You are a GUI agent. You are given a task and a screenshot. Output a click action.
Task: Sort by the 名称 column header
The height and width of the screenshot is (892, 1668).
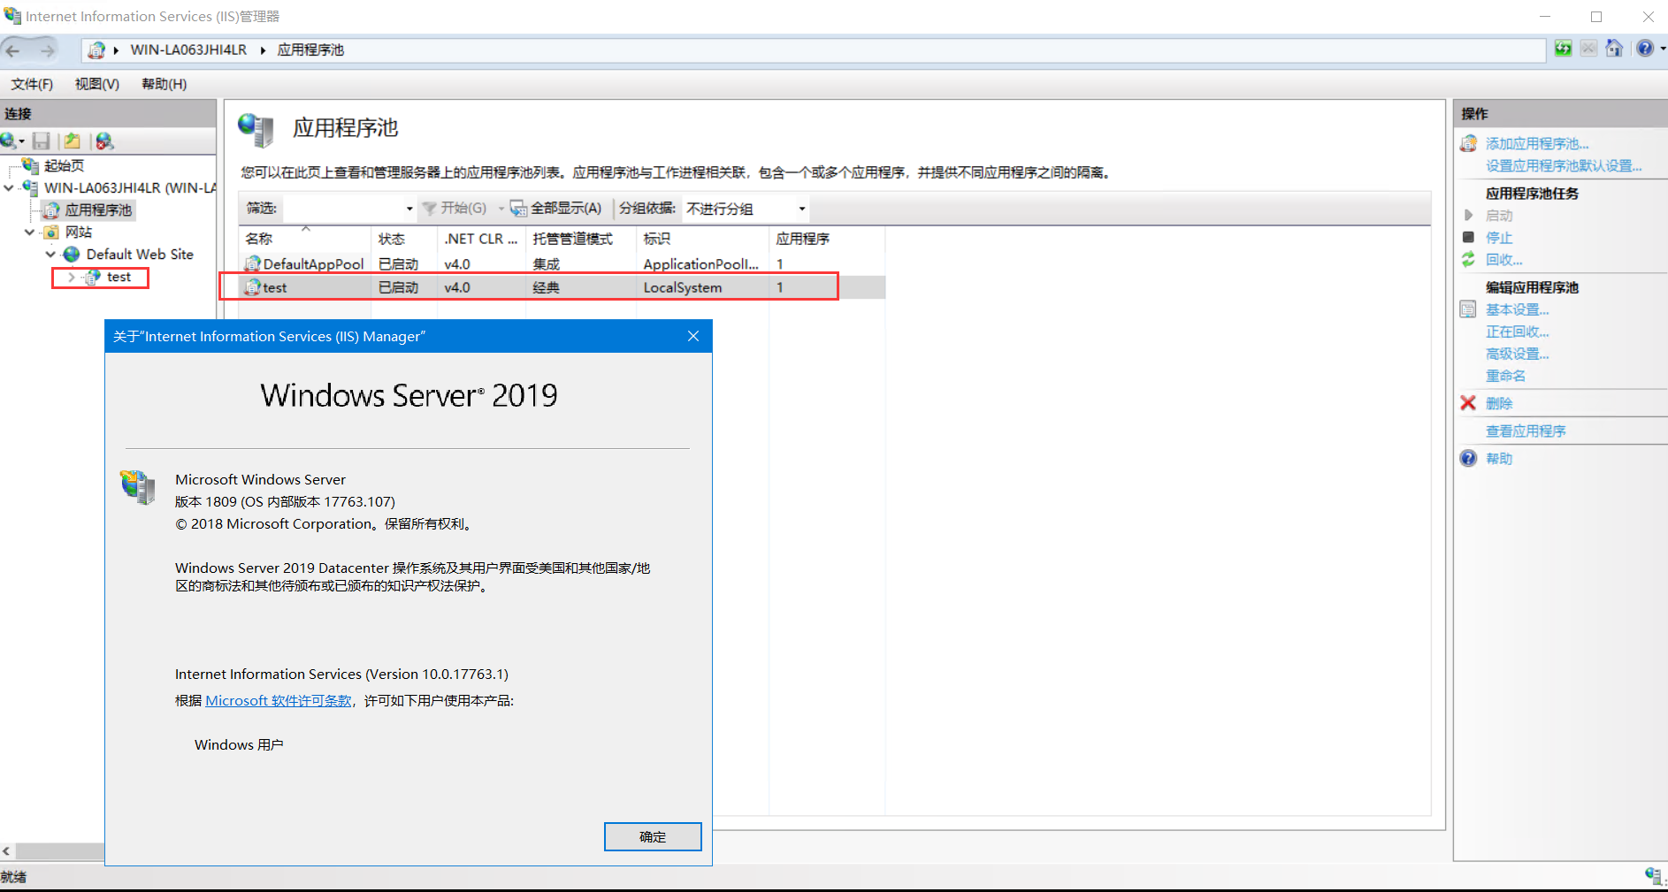point(305,239)
